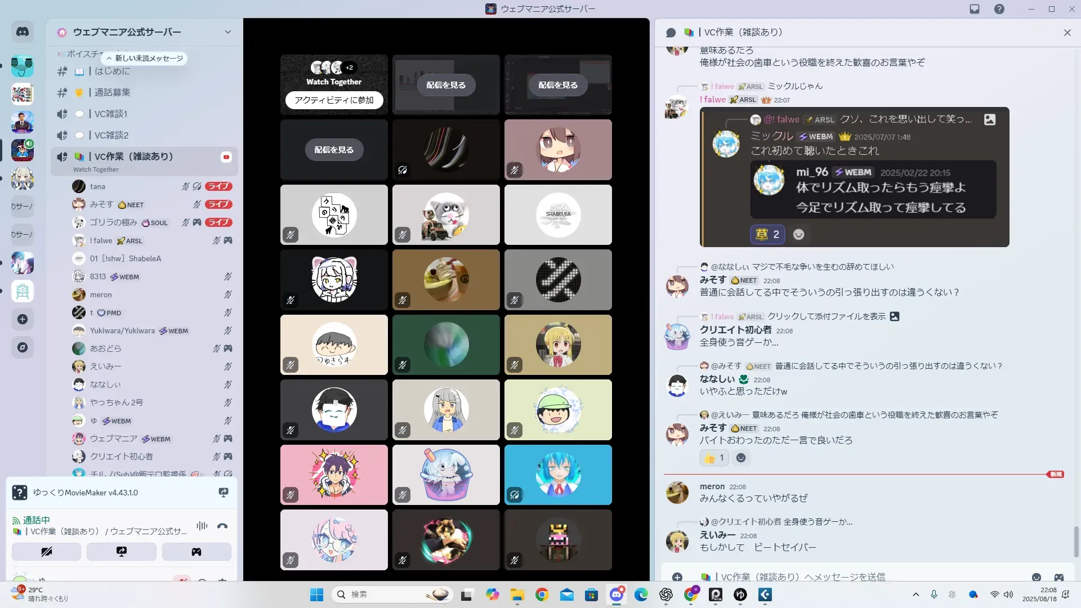Open Discord direct messages home icon

click(23, 32)
